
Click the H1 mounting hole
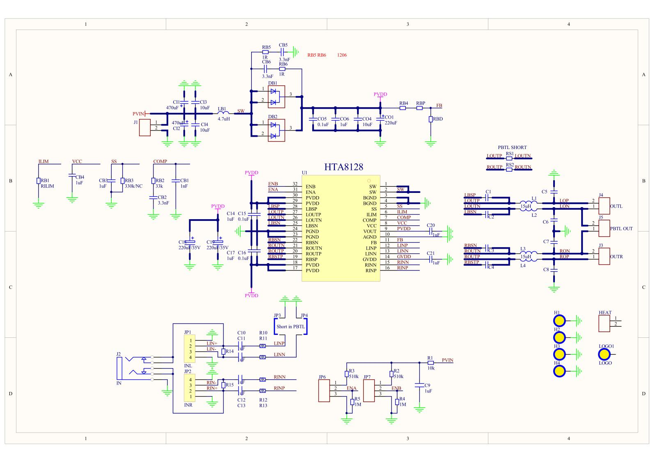(559, 321)
